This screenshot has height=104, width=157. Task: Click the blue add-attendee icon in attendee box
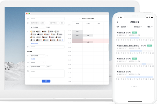tap(63, 40)
